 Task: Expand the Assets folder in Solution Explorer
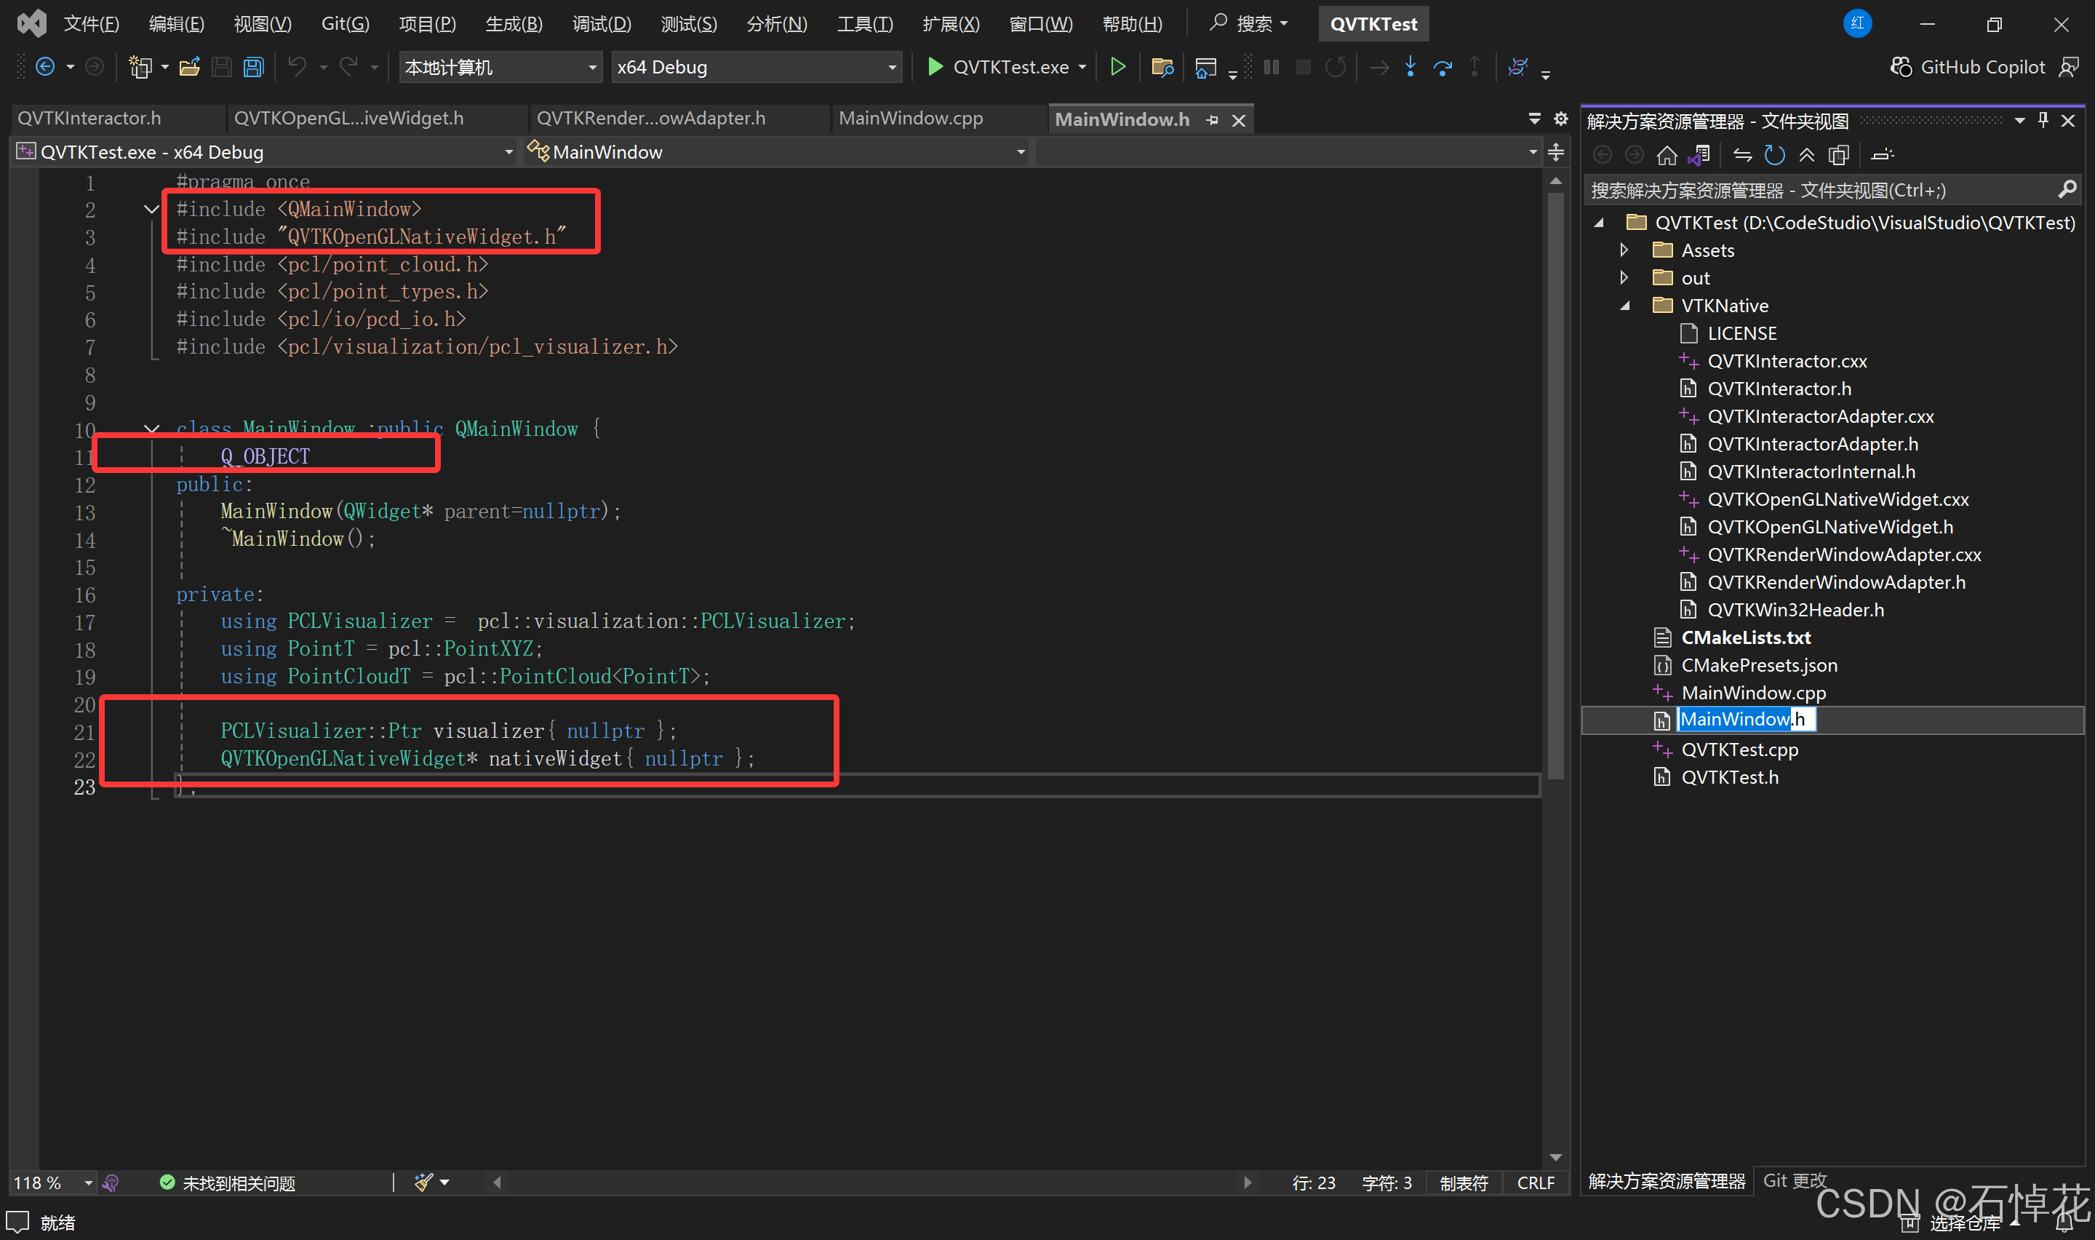1624,250
